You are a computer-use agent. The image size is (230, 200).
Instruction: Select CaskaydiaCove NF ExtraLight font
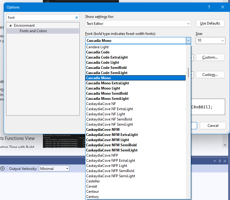coord(135,109)
